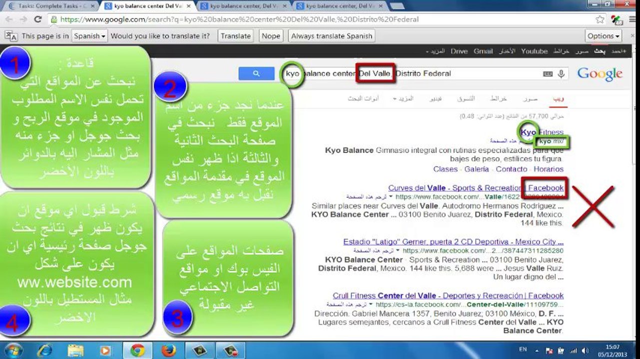Open the Crull Fitness Center del Valle result
Viewport: 640px width, 359px height.
[x=449, y=296]
